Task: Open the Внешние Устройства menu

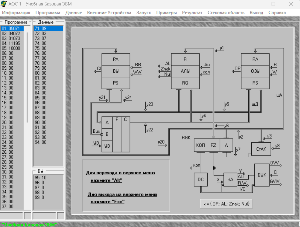Action: tap(109, 13)
